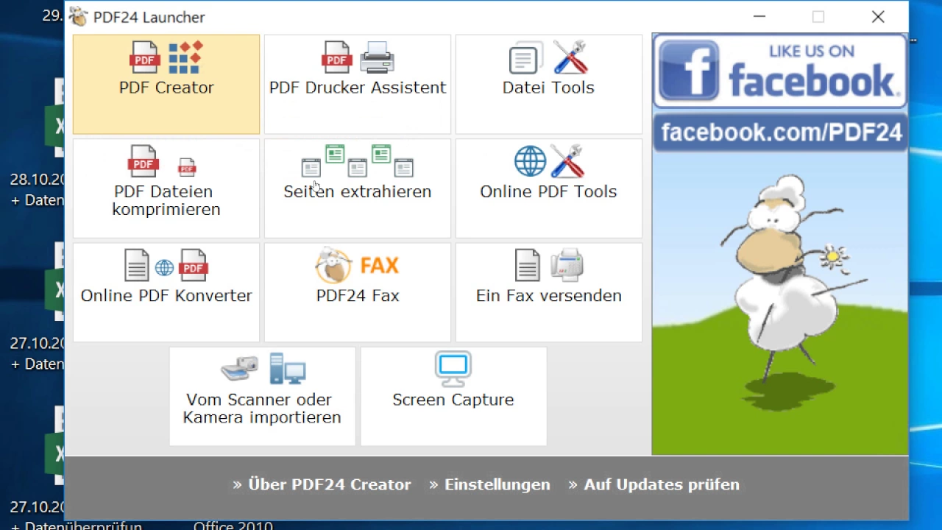Viewport: 942px width, 530px height.
Task: Minimize the PDF24 Launcher window
Action: pos(760,16)
